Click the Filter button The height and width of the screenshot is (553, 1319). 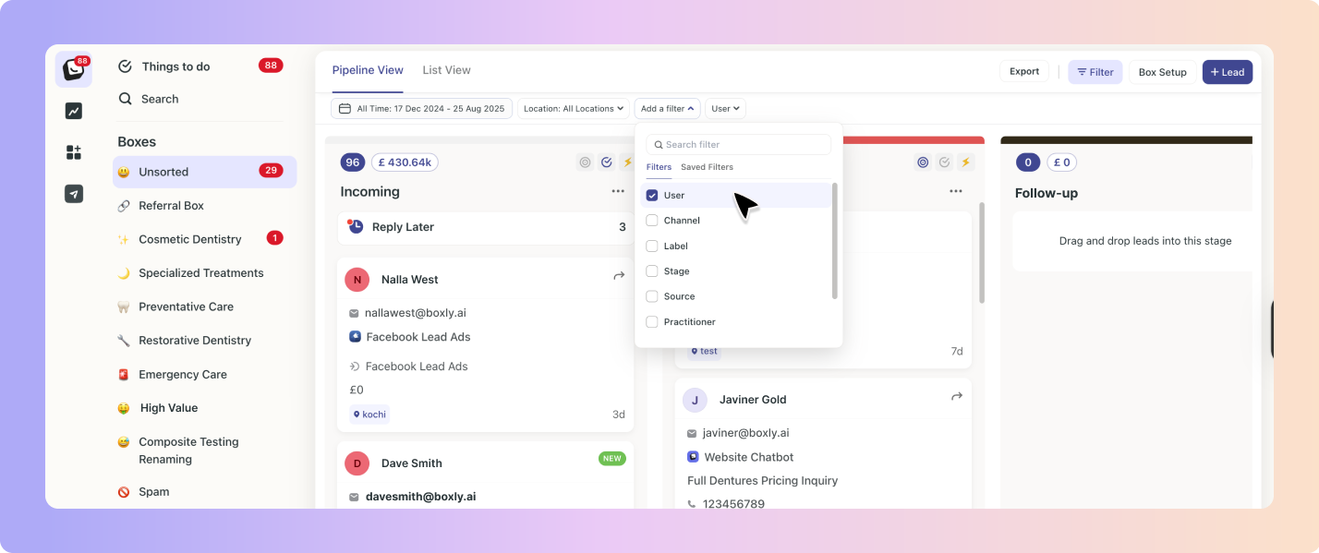coord(1095,72)
